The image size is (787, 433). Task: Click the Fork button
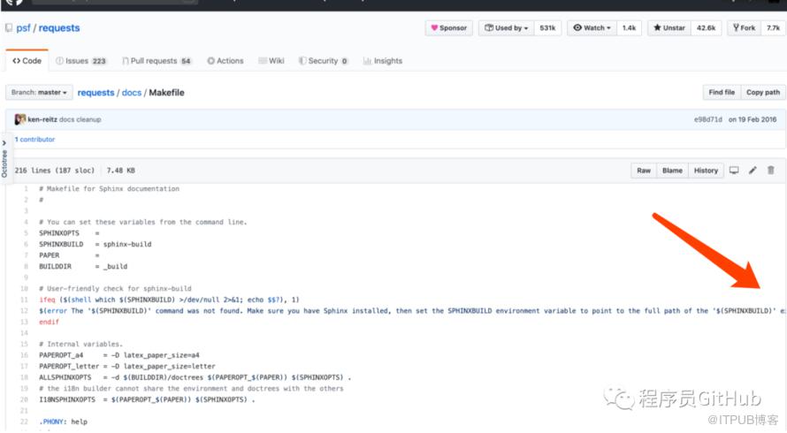744,28
